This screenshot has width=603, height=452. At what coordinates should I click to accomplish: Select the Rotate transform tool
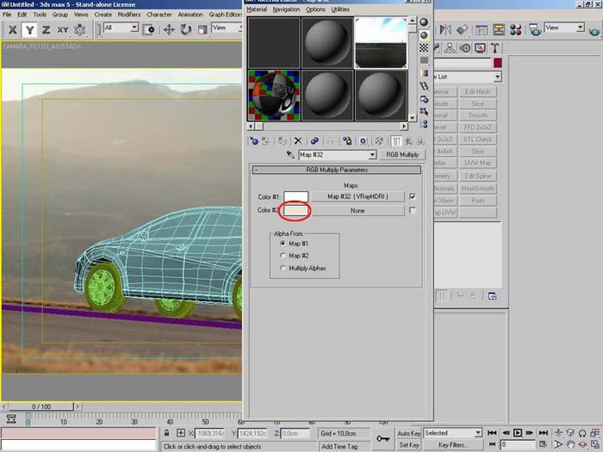pos(185,29)
